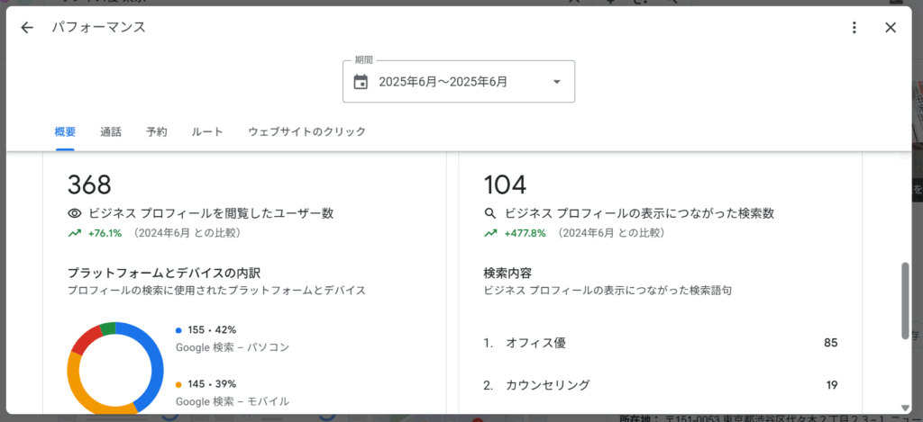The width and height of the screenshot is (923, 422).
Task: Click the orange Google 検索 – モバイル legend dot
Action: point(179,384)
